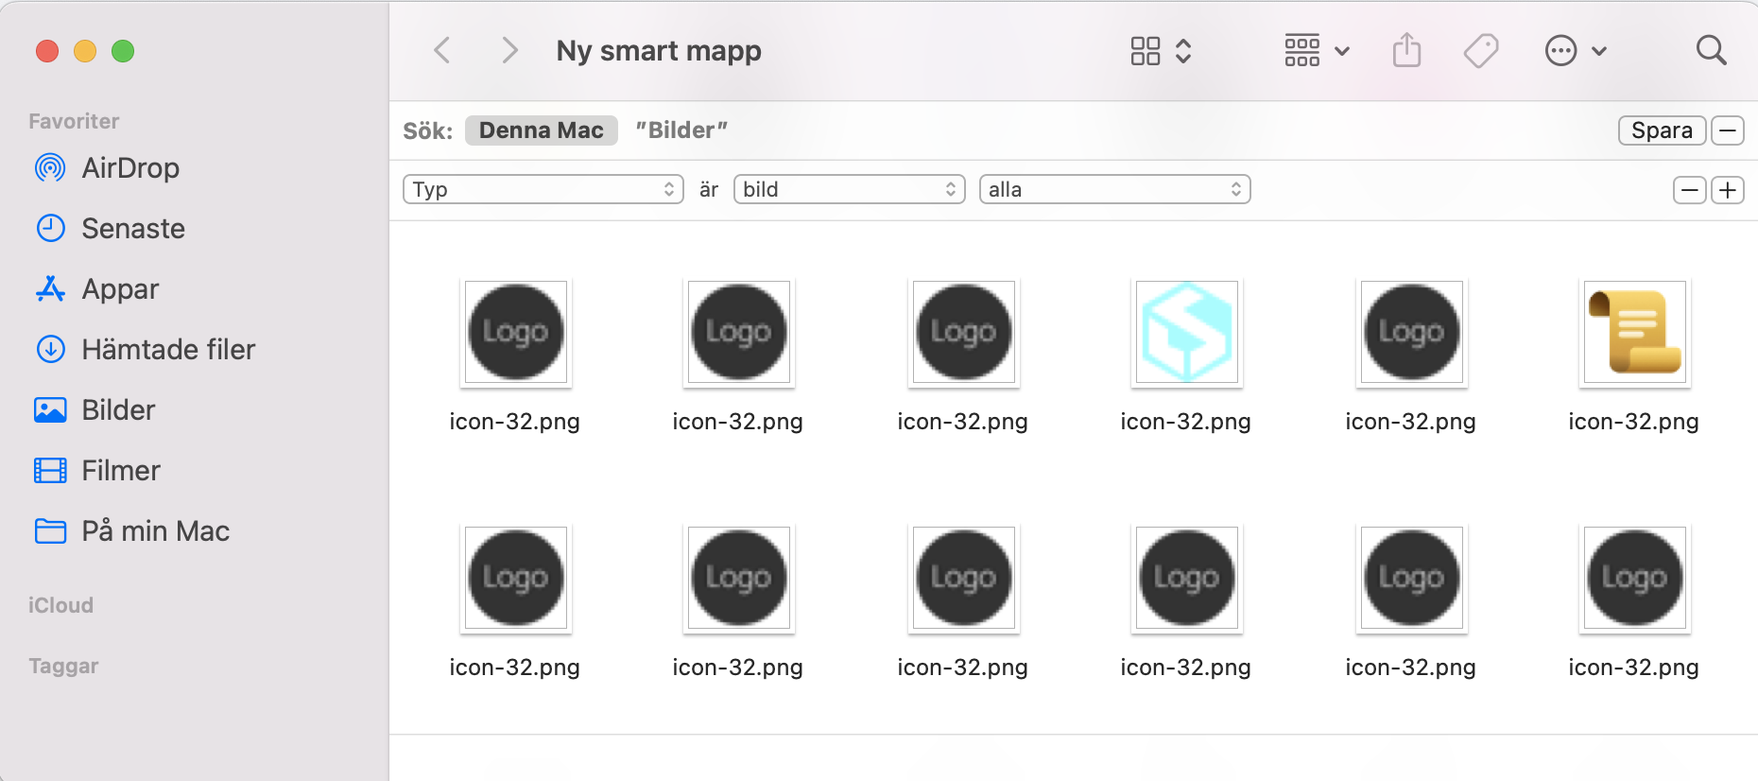Click the Spara button
Image resolution: width=1758 pixels, height=781 pixels.
click(x=1662, y=130)
